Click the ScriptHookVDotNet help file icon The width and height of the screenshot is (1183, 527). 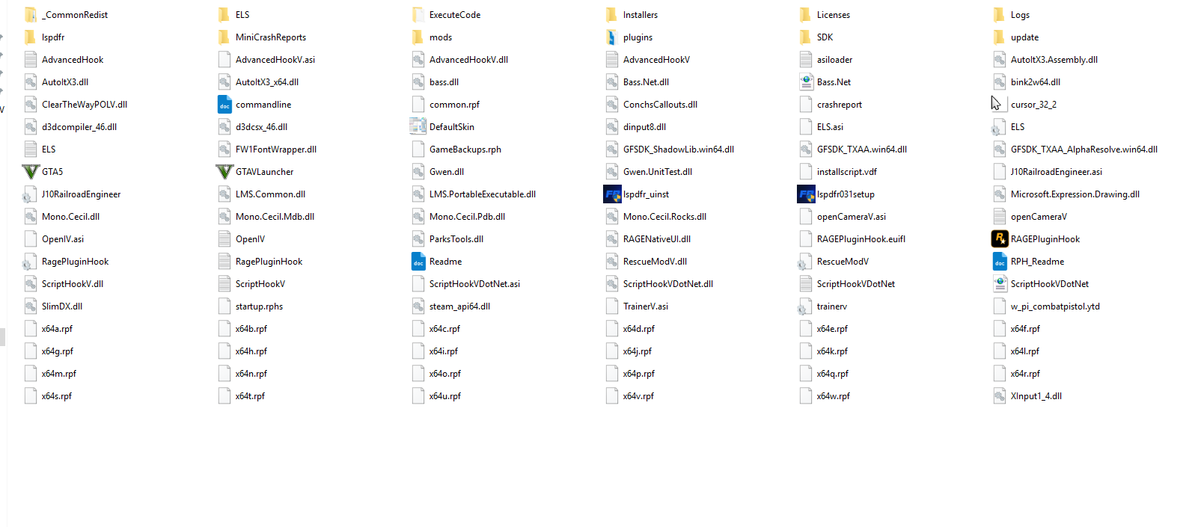point(1000,284)
